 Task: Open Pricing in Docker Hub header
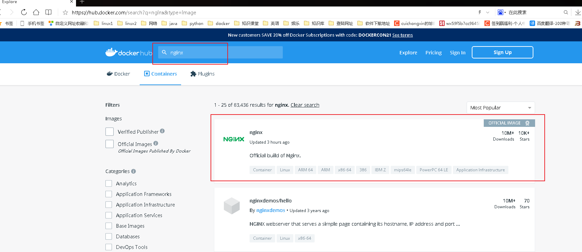(x=433, y=53)
